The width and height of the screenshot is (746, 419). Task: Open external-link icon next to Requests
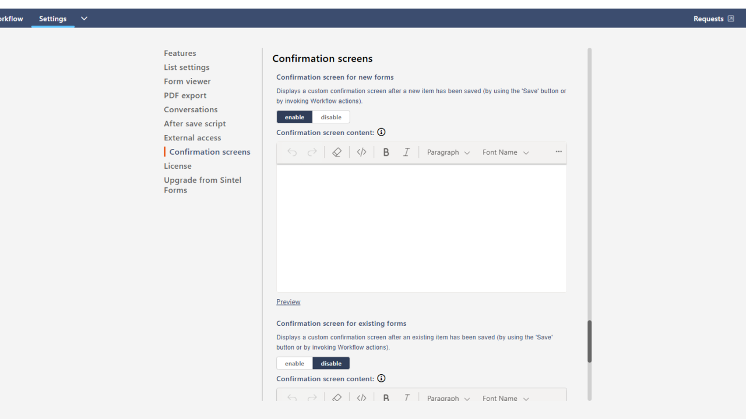(731, 19)
